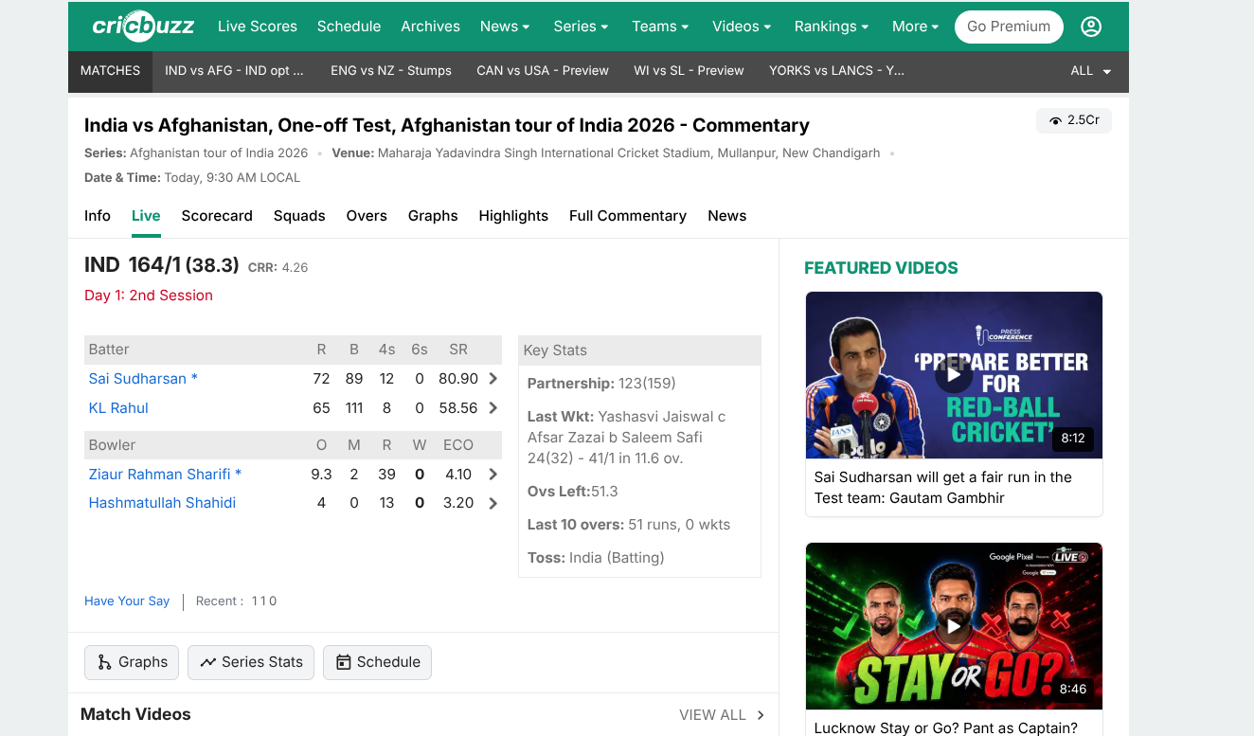Open Ziaur Rahman Sharifi bowler profile

click(165, 475)
